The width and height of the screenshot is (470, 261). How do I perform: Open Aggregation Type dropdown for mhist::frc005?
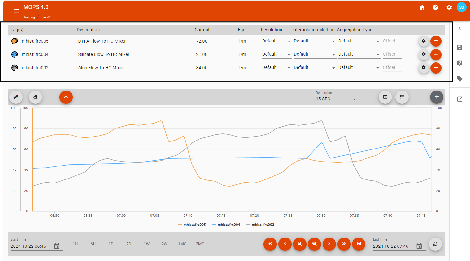click(359, 41)
